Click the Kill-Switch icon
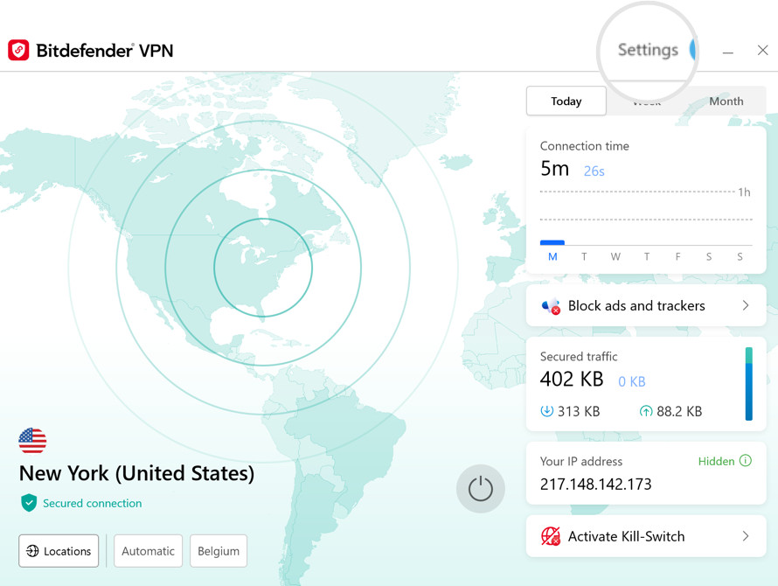778x586 pixels. click(550, 536)
